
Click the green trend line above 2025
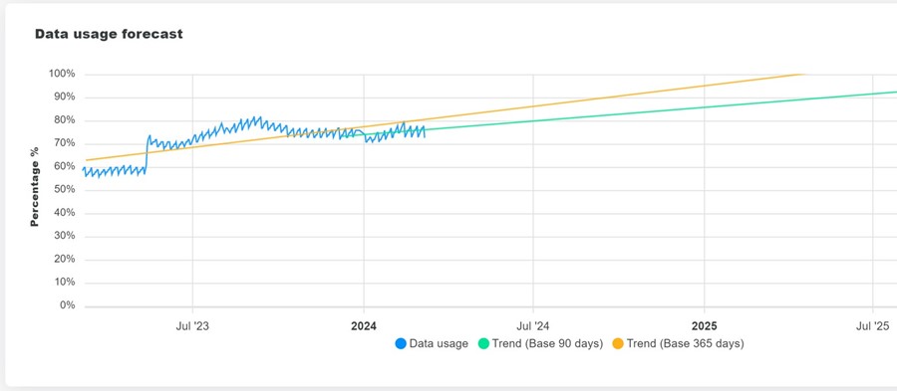(705, 106)
